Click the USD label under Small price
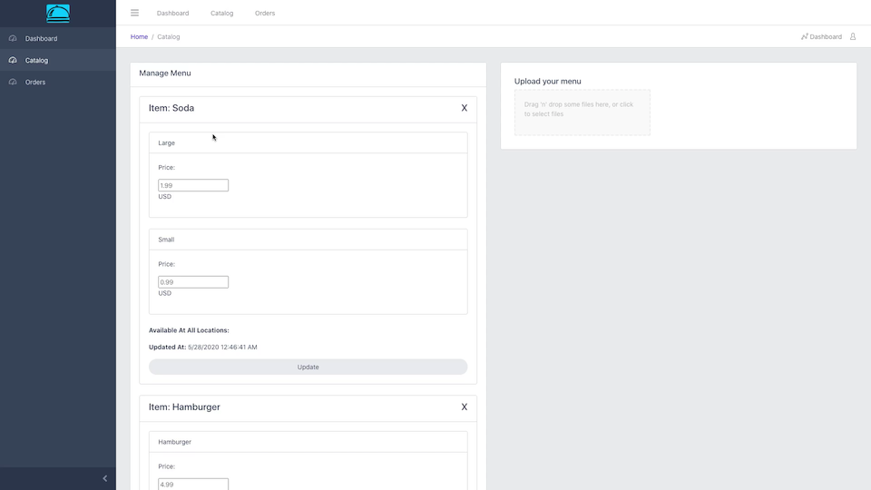Screen dimensions: 871x490 click(x=164, y=293)
